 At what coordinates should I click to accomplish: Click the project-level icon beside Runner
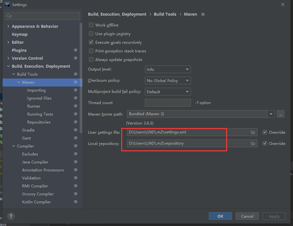click(x=76, y=106)
